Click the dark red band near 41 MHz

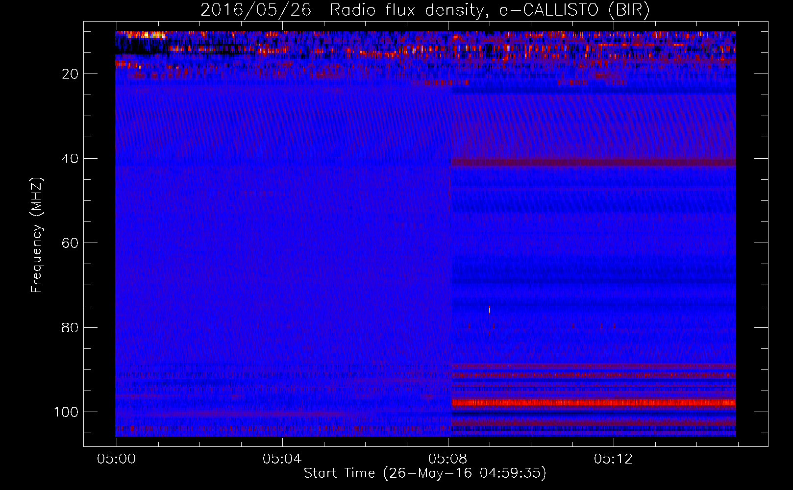point(594,162)
